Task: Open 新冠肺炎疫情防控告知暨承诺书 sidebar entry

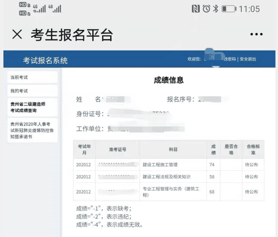Action: [x=32, y=131]
